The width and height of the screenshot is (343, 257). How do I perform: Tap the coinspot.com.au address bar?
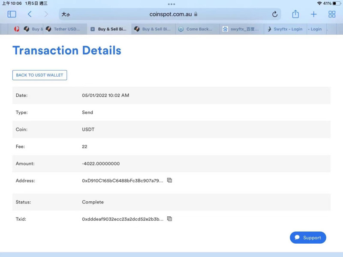point(171,14)
